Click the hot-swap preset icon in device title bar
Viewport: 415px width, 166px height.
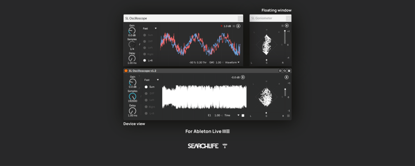point(285,71)
